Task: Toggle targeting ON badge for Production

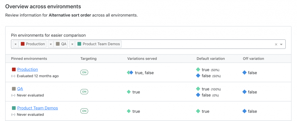Action: tap(84, 73)
